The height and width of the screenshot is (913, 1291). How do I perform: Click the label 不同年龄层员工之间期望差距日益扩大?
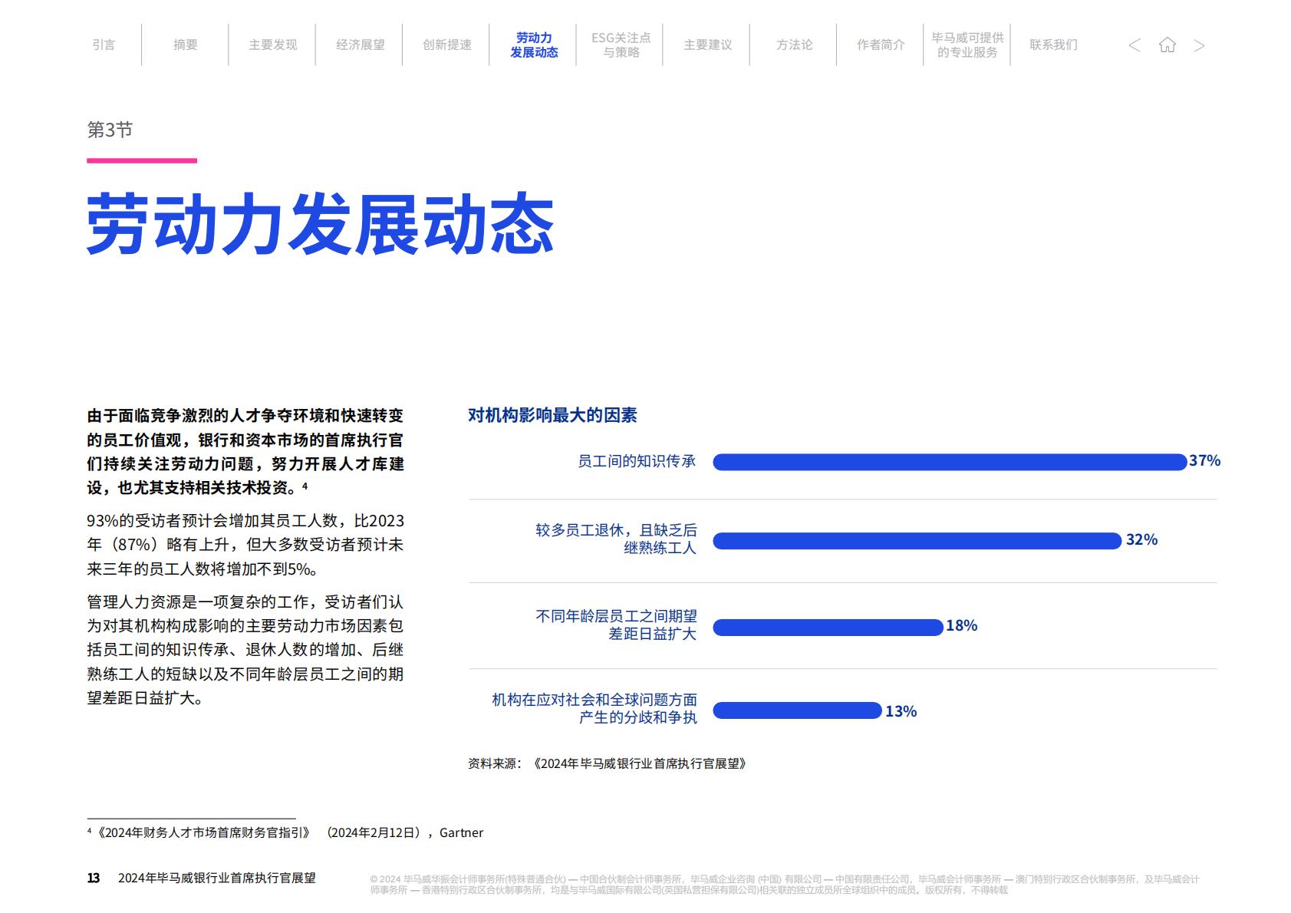click(616, 625)
